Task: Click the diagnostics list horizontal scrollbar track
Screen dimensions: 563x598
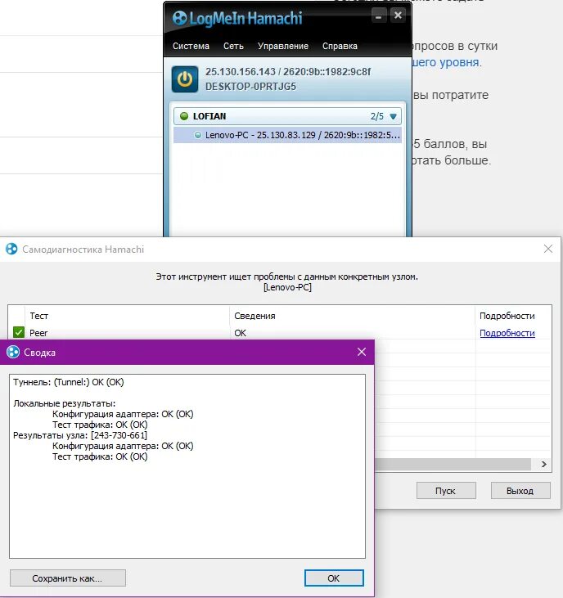Action: [x=453, y=464]
